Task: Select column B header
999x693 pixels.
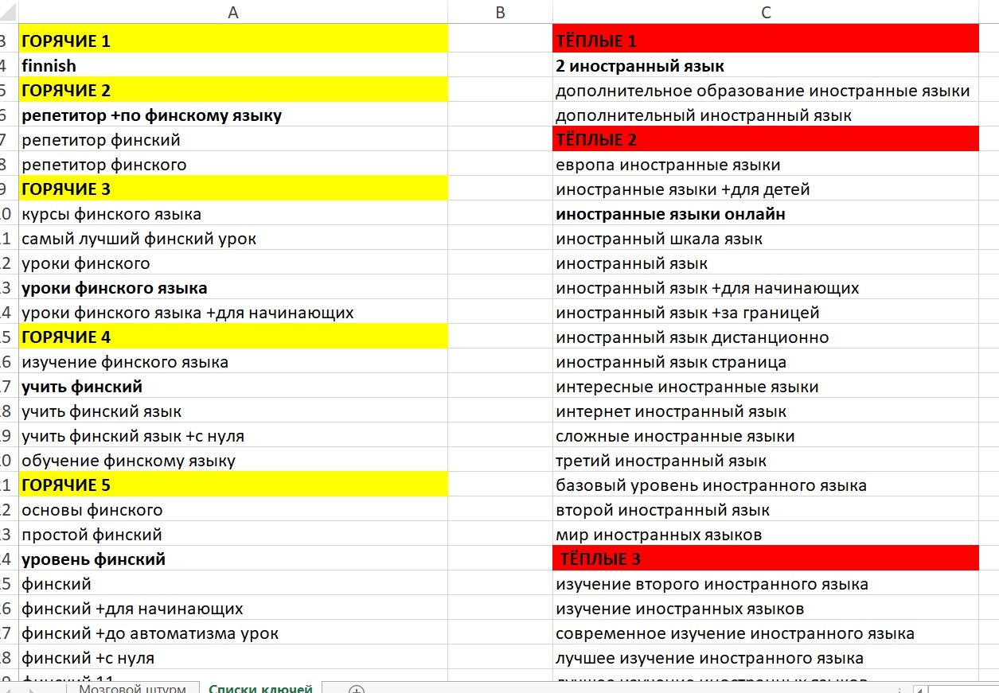Action: [500, 12]
